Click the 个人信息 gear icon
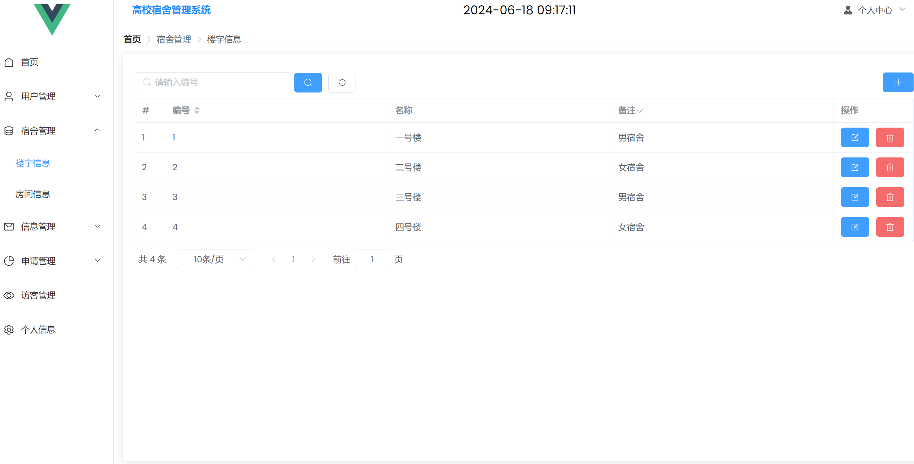The height and width of the screenshot is (464, 914). tap(9, 330)
